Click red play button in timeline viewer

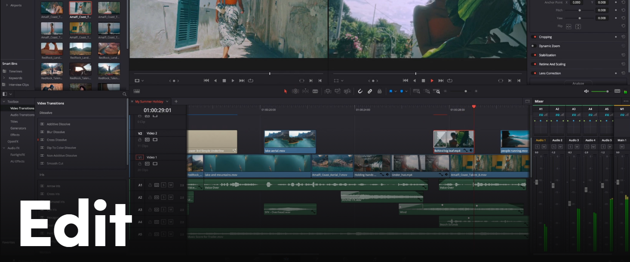(x=432, y=80)
